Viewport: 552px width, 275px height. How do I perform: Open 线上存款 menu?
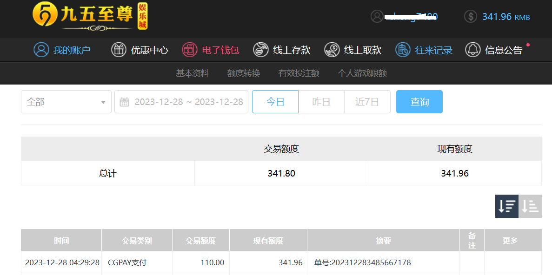click(292, 50)
